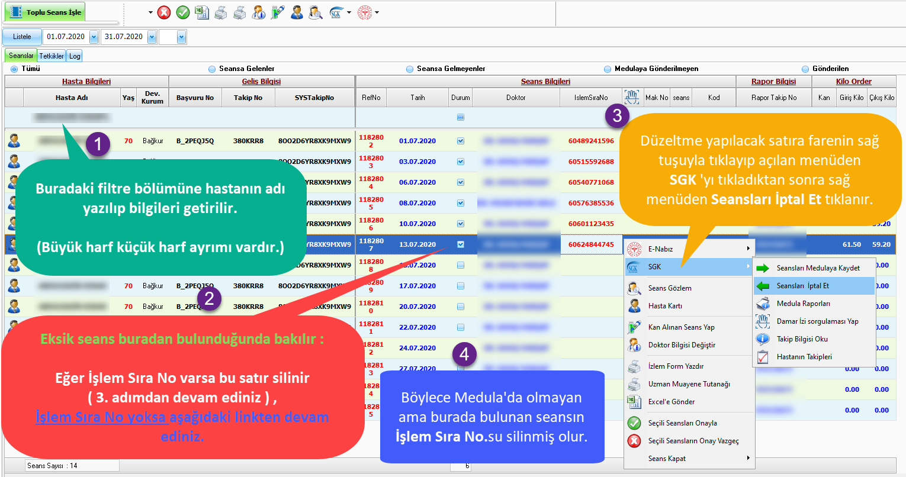The height and width of the screenshot is (477, 906).
Task: Click the red X cancel icon in toolbar
Action: 164,12
